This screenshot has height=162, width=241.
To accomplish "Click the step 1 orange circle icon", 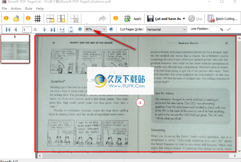I will click(x=6, y=18).
